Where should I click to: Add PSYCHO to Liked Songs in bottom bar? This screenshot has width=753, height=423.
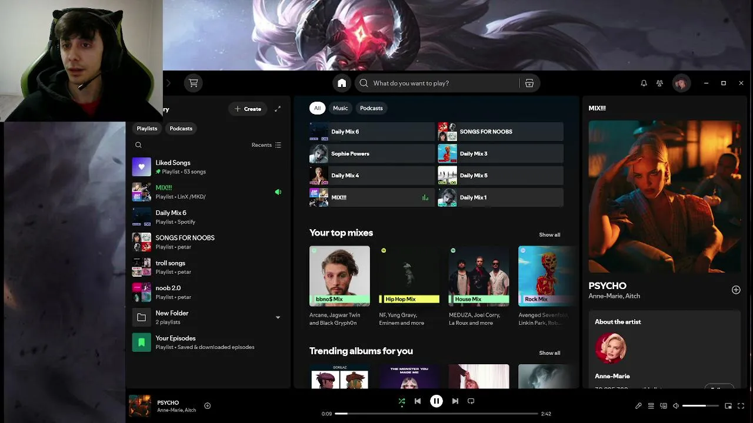coord(207,405)
